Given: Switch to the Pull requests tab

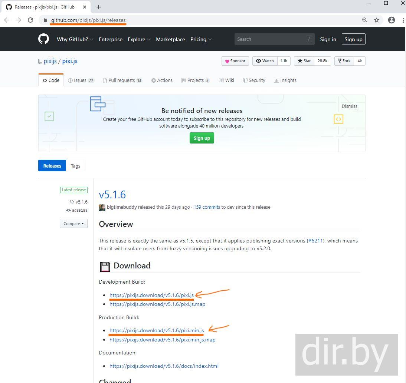Looking at the screenshot, I should pyautogui.click(x=122, y=80).
